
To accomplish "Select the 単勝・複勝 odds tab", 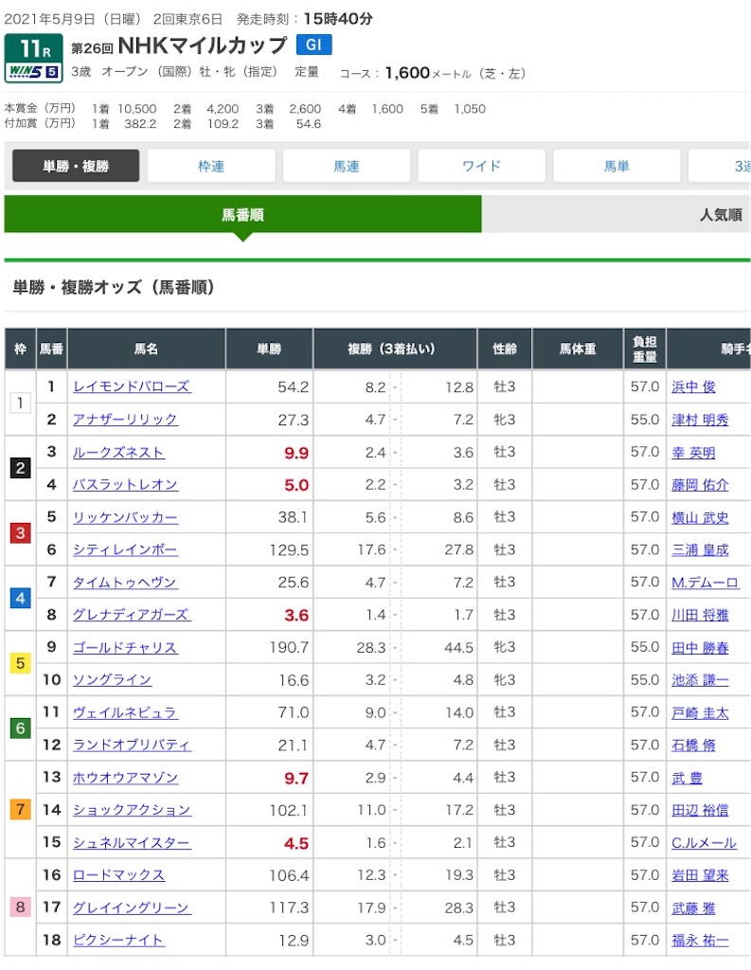I will 76,166.
